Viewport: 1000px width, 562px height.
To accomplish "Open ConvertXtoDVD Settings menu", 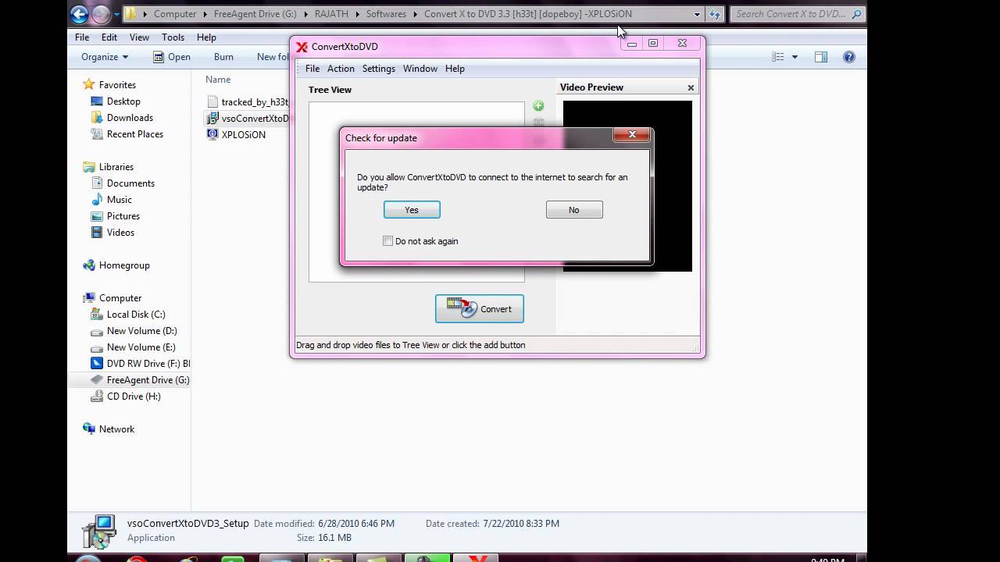I will [x=379, y=69].
